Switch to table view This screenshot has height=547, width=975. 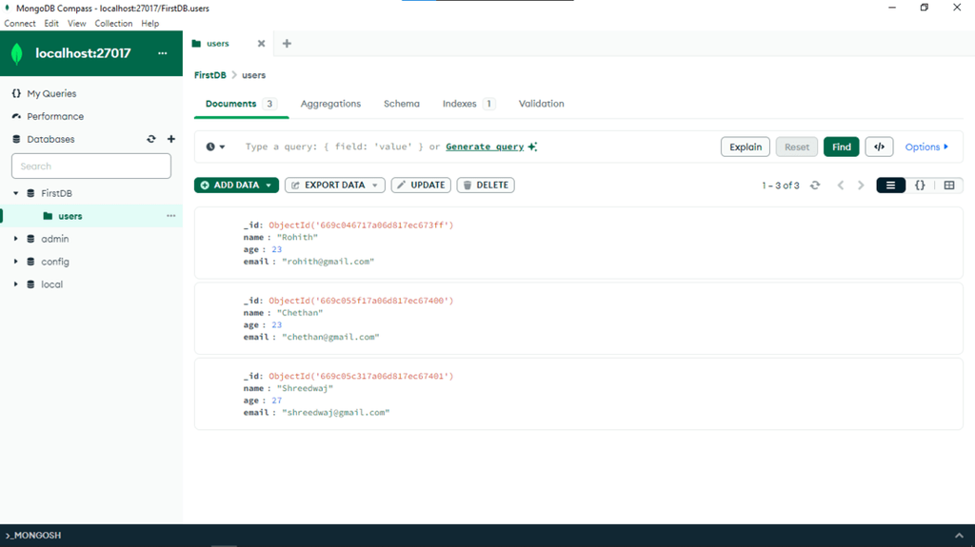[x=949, y=186]
